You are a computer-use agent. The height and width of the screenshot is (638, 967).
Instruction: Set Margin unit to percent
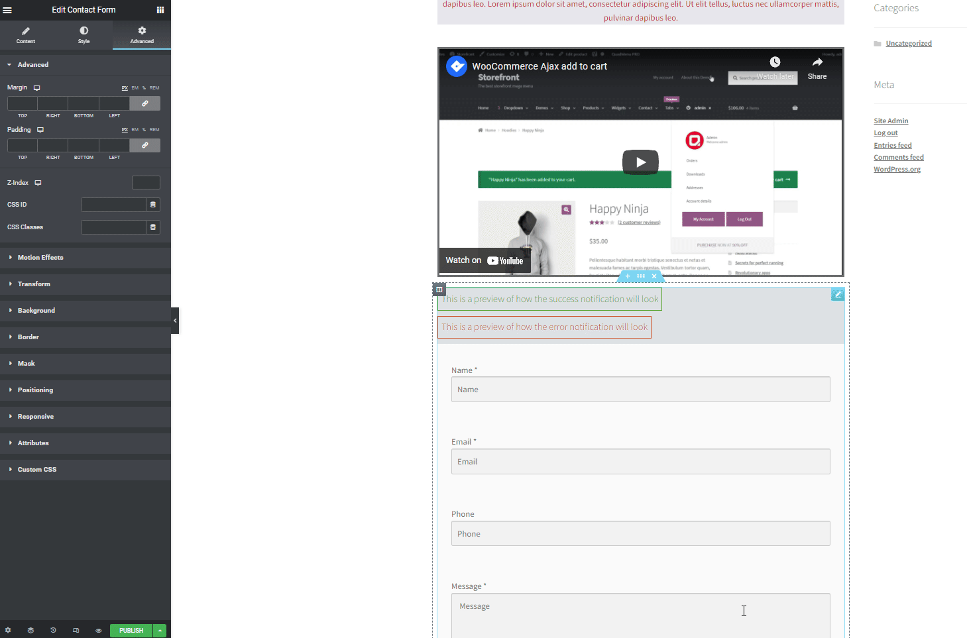coord(144,88)
